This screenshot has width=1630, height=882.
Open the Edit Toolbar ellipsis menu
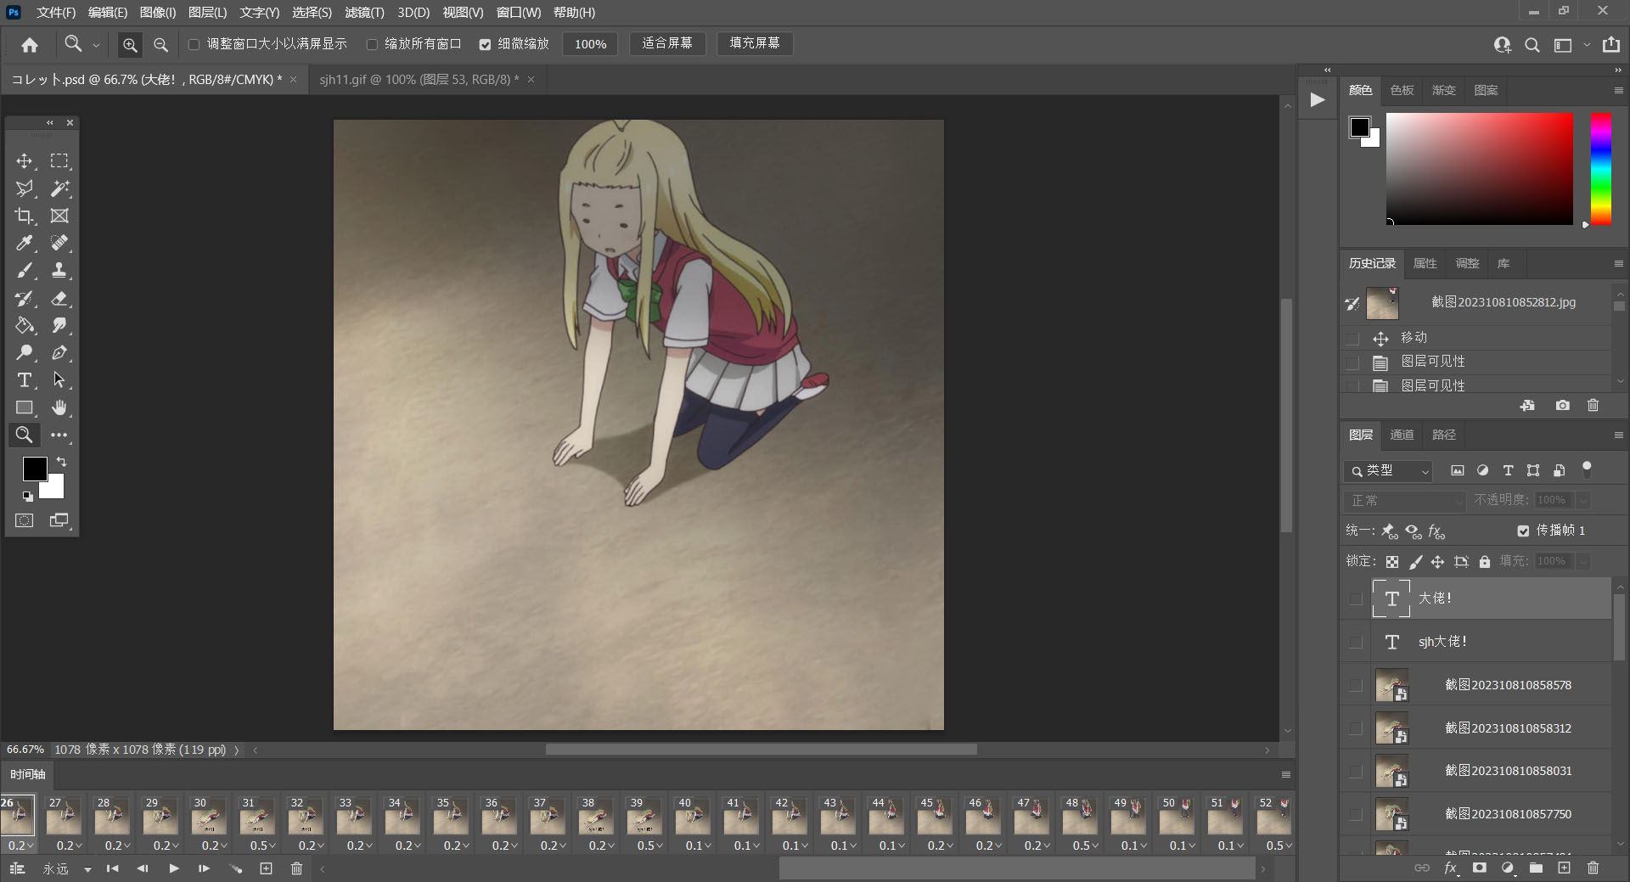[59, 435]
